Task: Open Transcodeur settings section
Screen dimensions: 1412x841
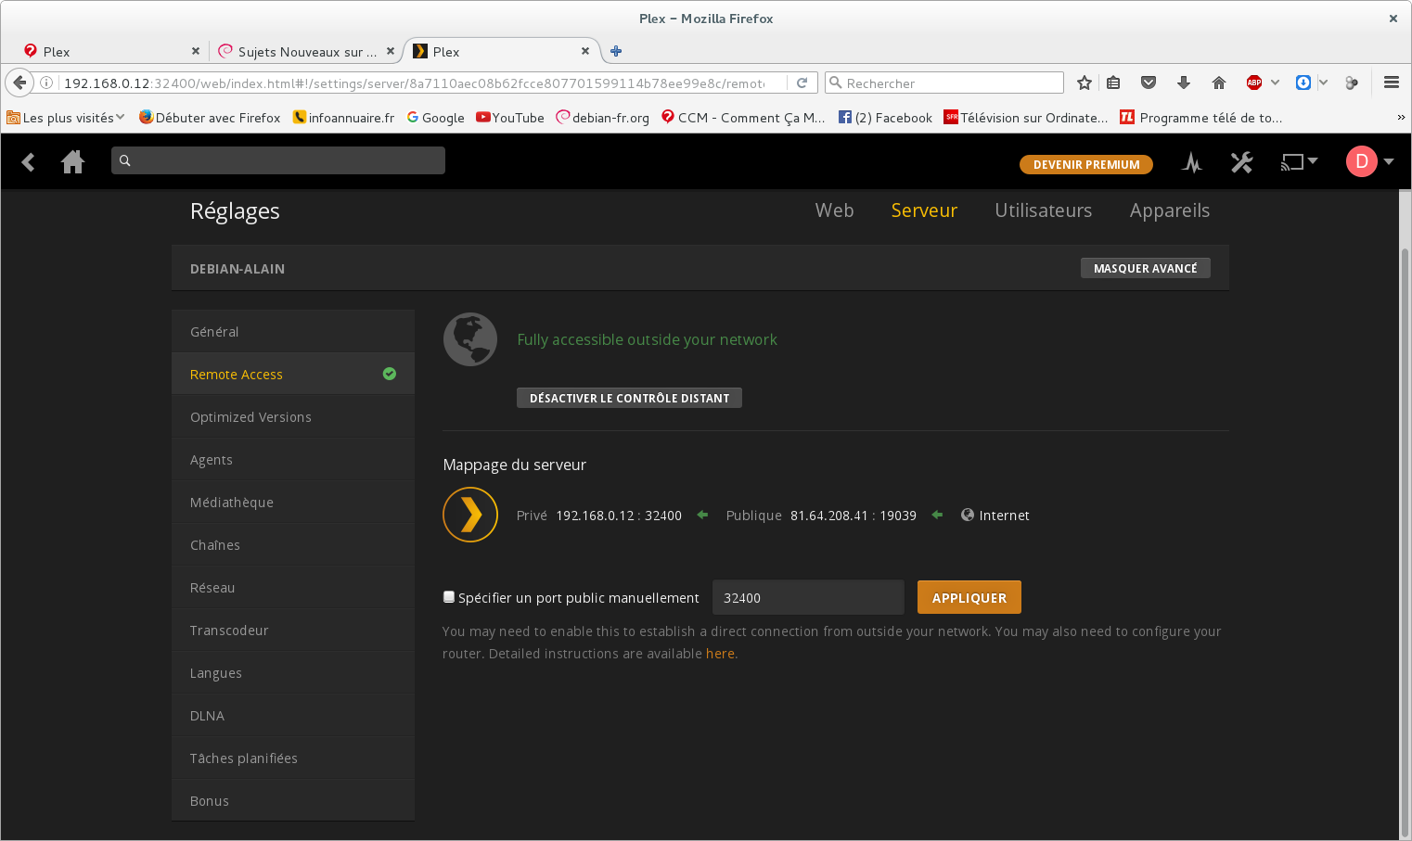Action: 293,630
